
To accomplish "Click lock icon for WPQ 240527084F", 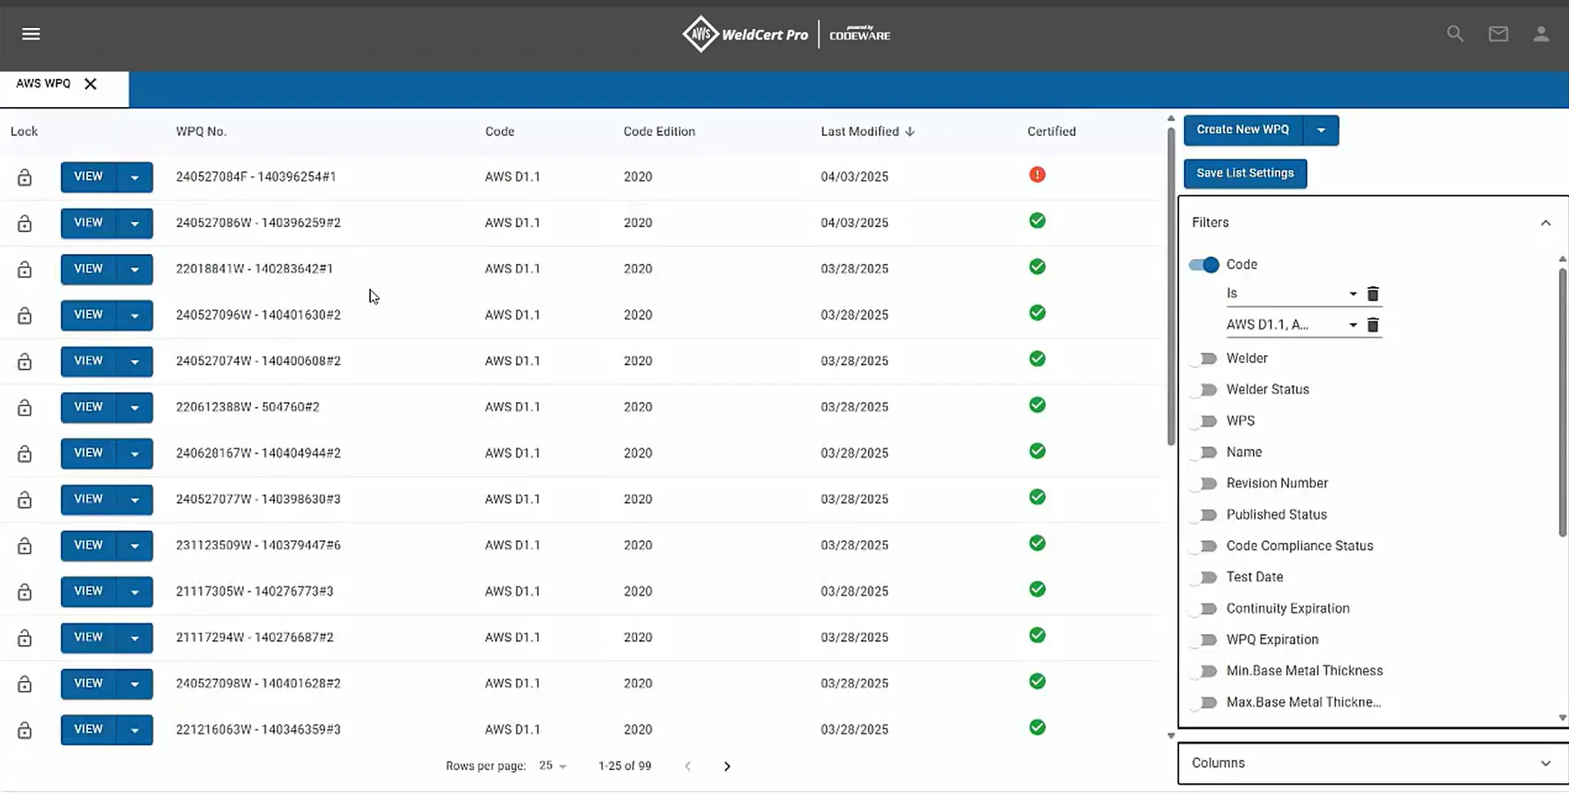I will coord(25,177).
